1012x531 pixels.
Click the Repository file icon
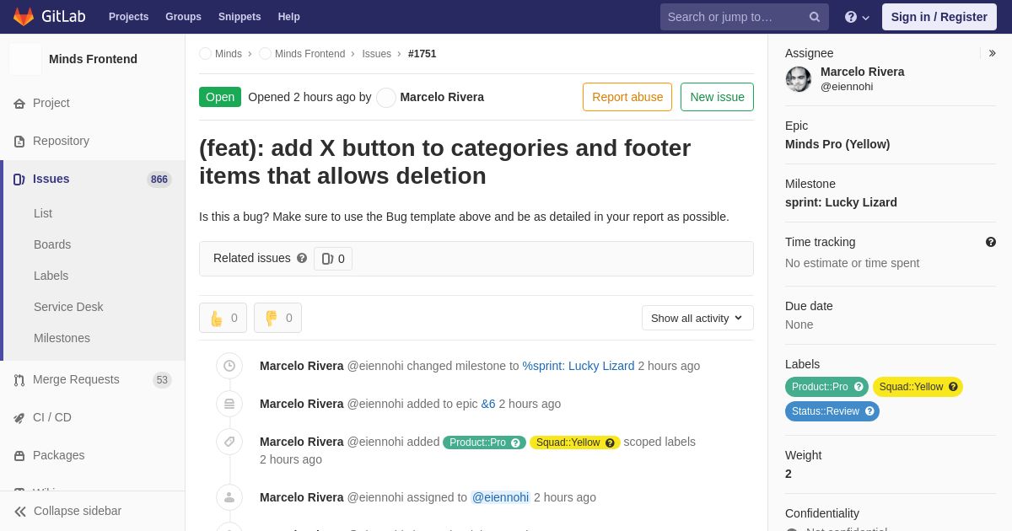[x=19, y=142]
